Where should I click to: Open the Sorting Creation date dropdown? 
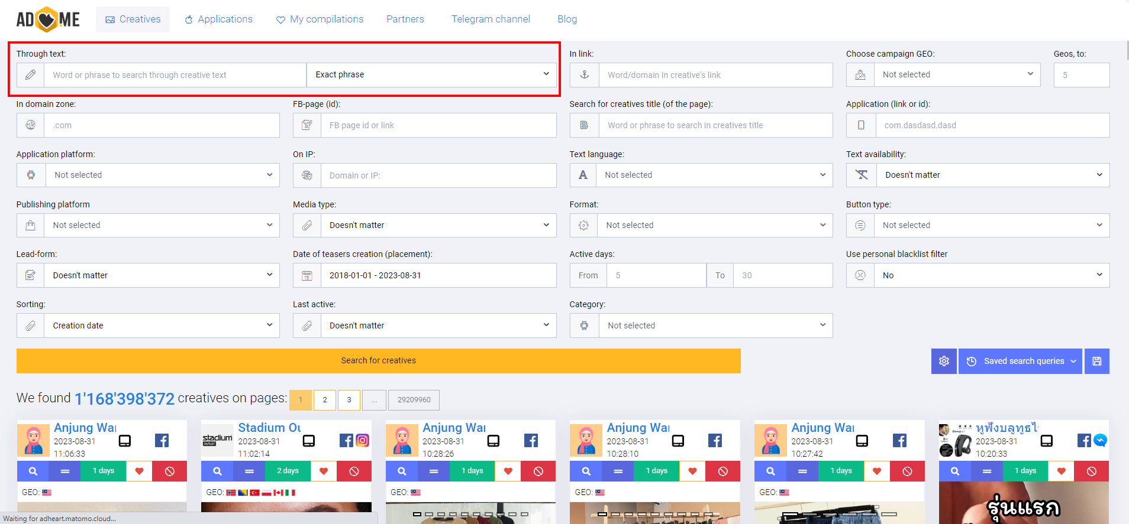[x=161, y=326]
